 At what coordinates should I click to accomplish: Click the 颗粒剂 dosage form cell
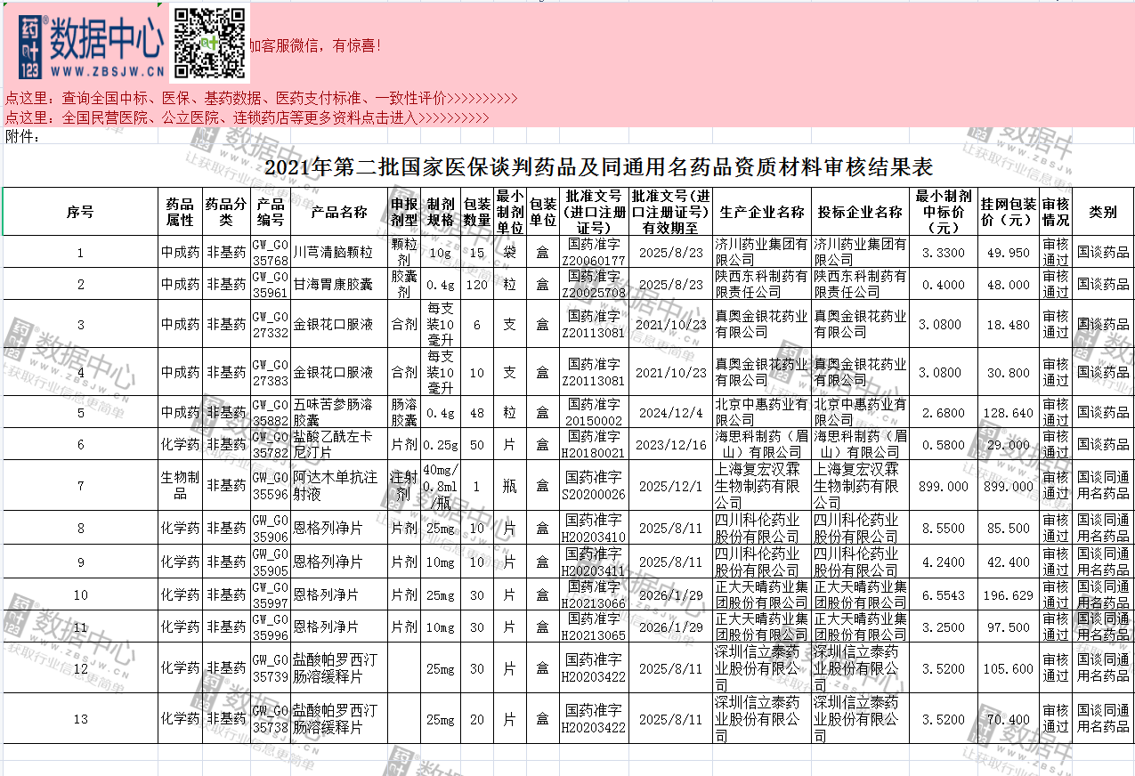pos(404,252)
